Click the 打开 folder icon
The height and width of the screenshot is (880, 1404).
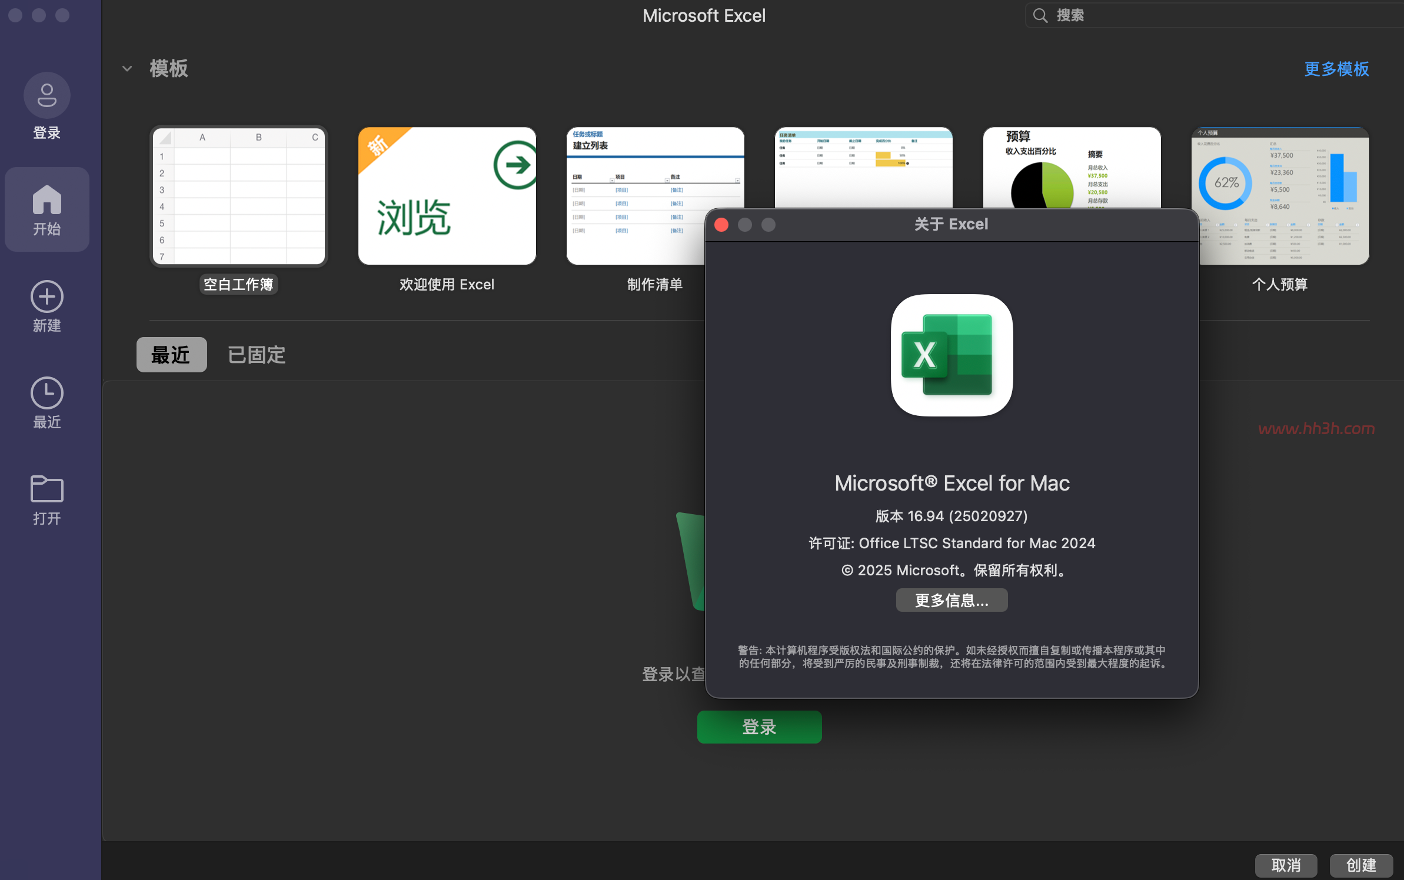[47, 489]
